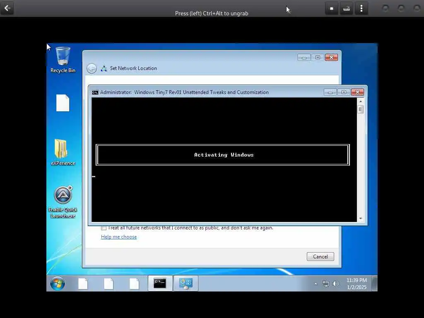Click the stop square button in viewer toolbar
The width and height of the screenshot is (424, 318).
click(x=332, y=8)
